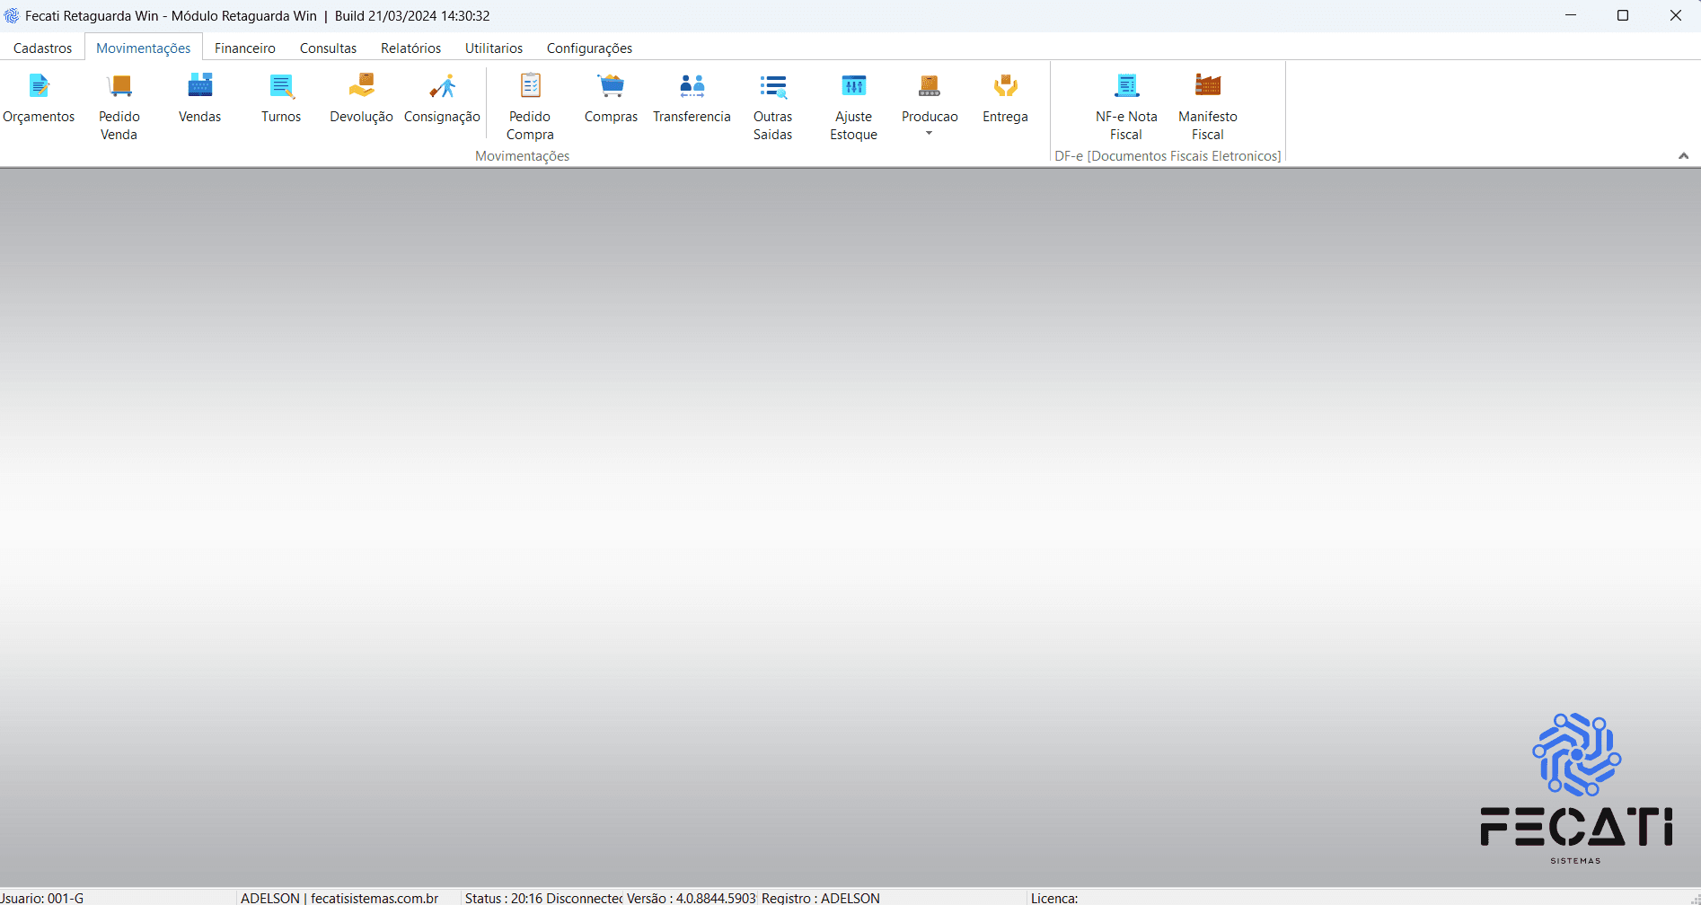Open the Relatórios tab

(x=410, y=48)
